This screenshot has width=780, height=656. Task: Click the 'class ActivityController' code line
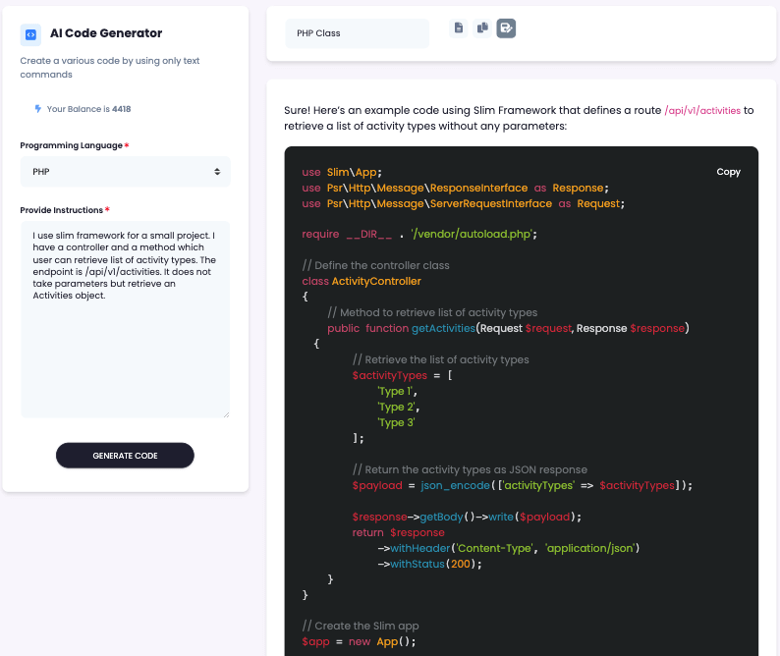[x=362, y=281]
